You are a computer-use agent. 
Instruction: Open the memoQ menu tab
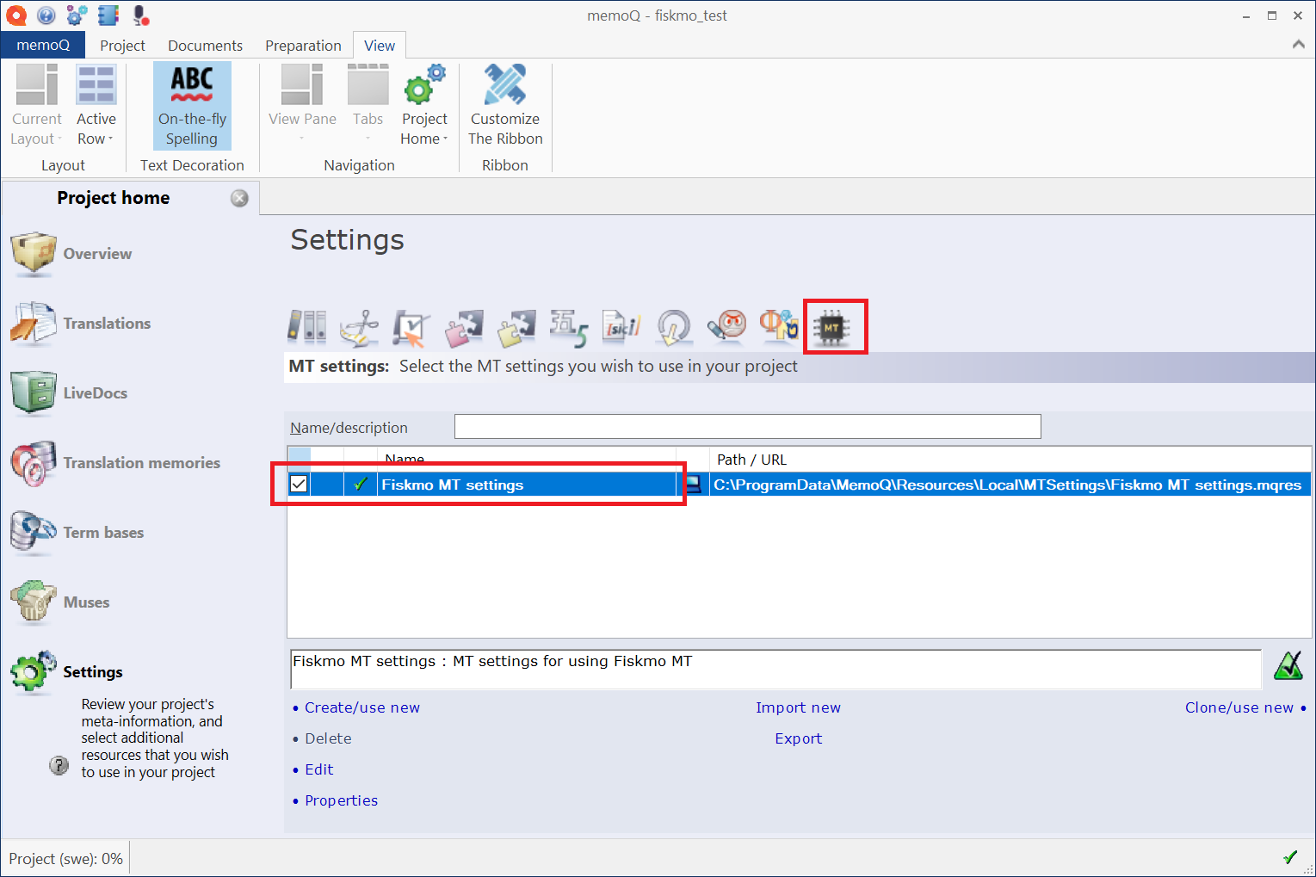pyautogui.click(x=43, y=46)
